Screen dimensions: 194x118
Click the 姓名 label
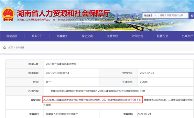(x=36, y=82)
